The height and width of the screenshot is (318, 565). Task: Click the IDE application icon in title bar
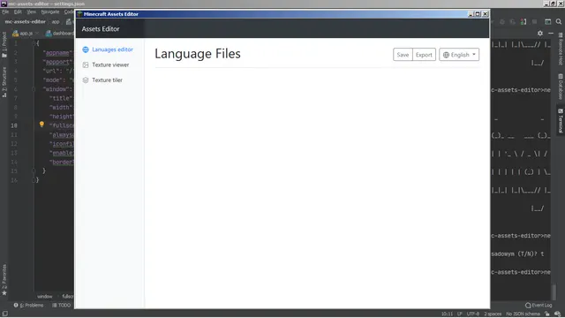click(4, 4)
